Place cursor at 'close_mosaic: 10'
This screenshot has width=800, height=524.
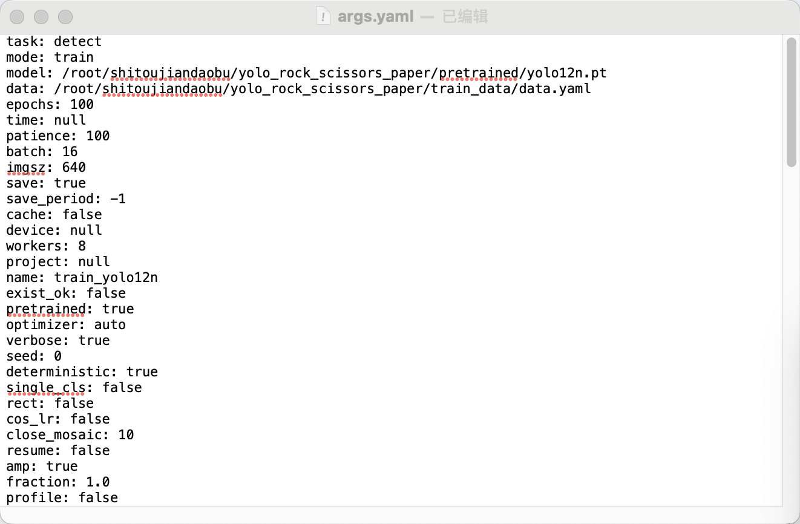coord(70,435)
